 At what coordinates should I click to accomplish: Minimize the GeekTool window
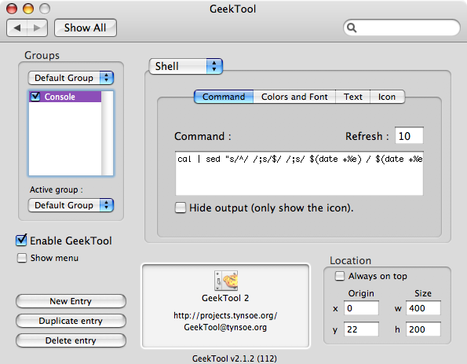point(28,9)
